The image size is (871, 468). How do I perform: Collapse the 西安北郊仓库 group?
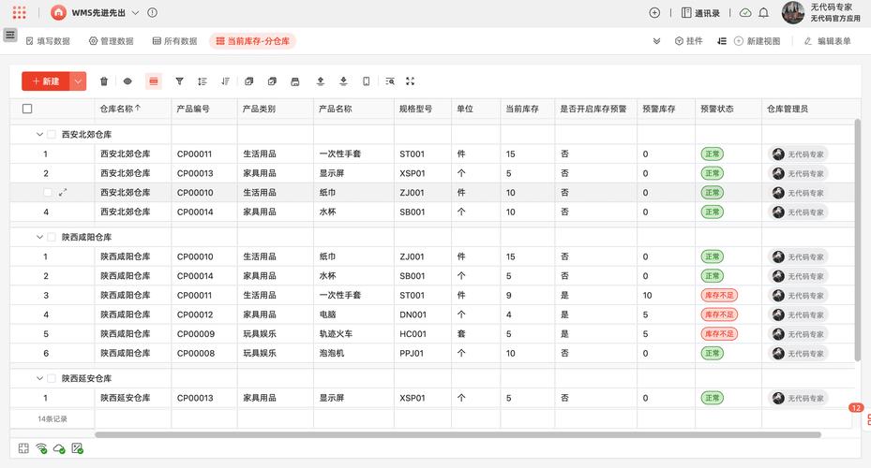click(x=39, y=134)
